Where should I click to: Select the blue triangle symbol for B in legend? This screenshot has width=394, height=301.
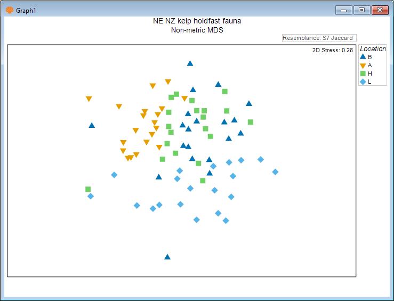pyautogui.click(x=363, y=56)
